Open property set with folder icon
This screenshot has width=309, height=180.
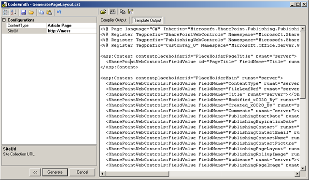(31, 12)
